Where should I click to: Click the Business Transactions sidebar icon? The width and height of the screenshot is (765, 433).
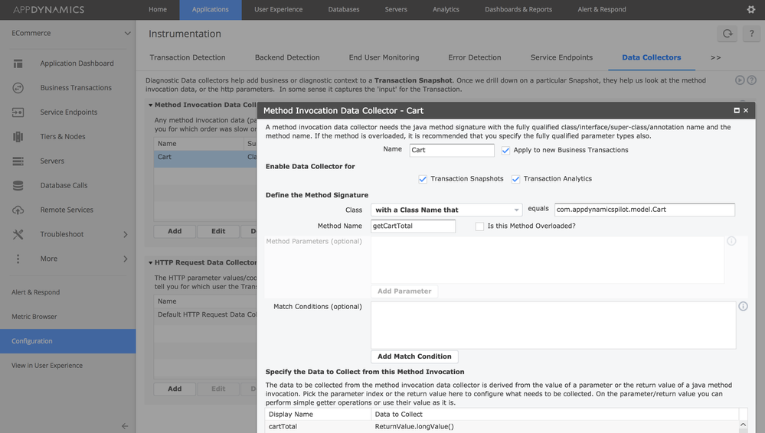click(x=18, y=88)
